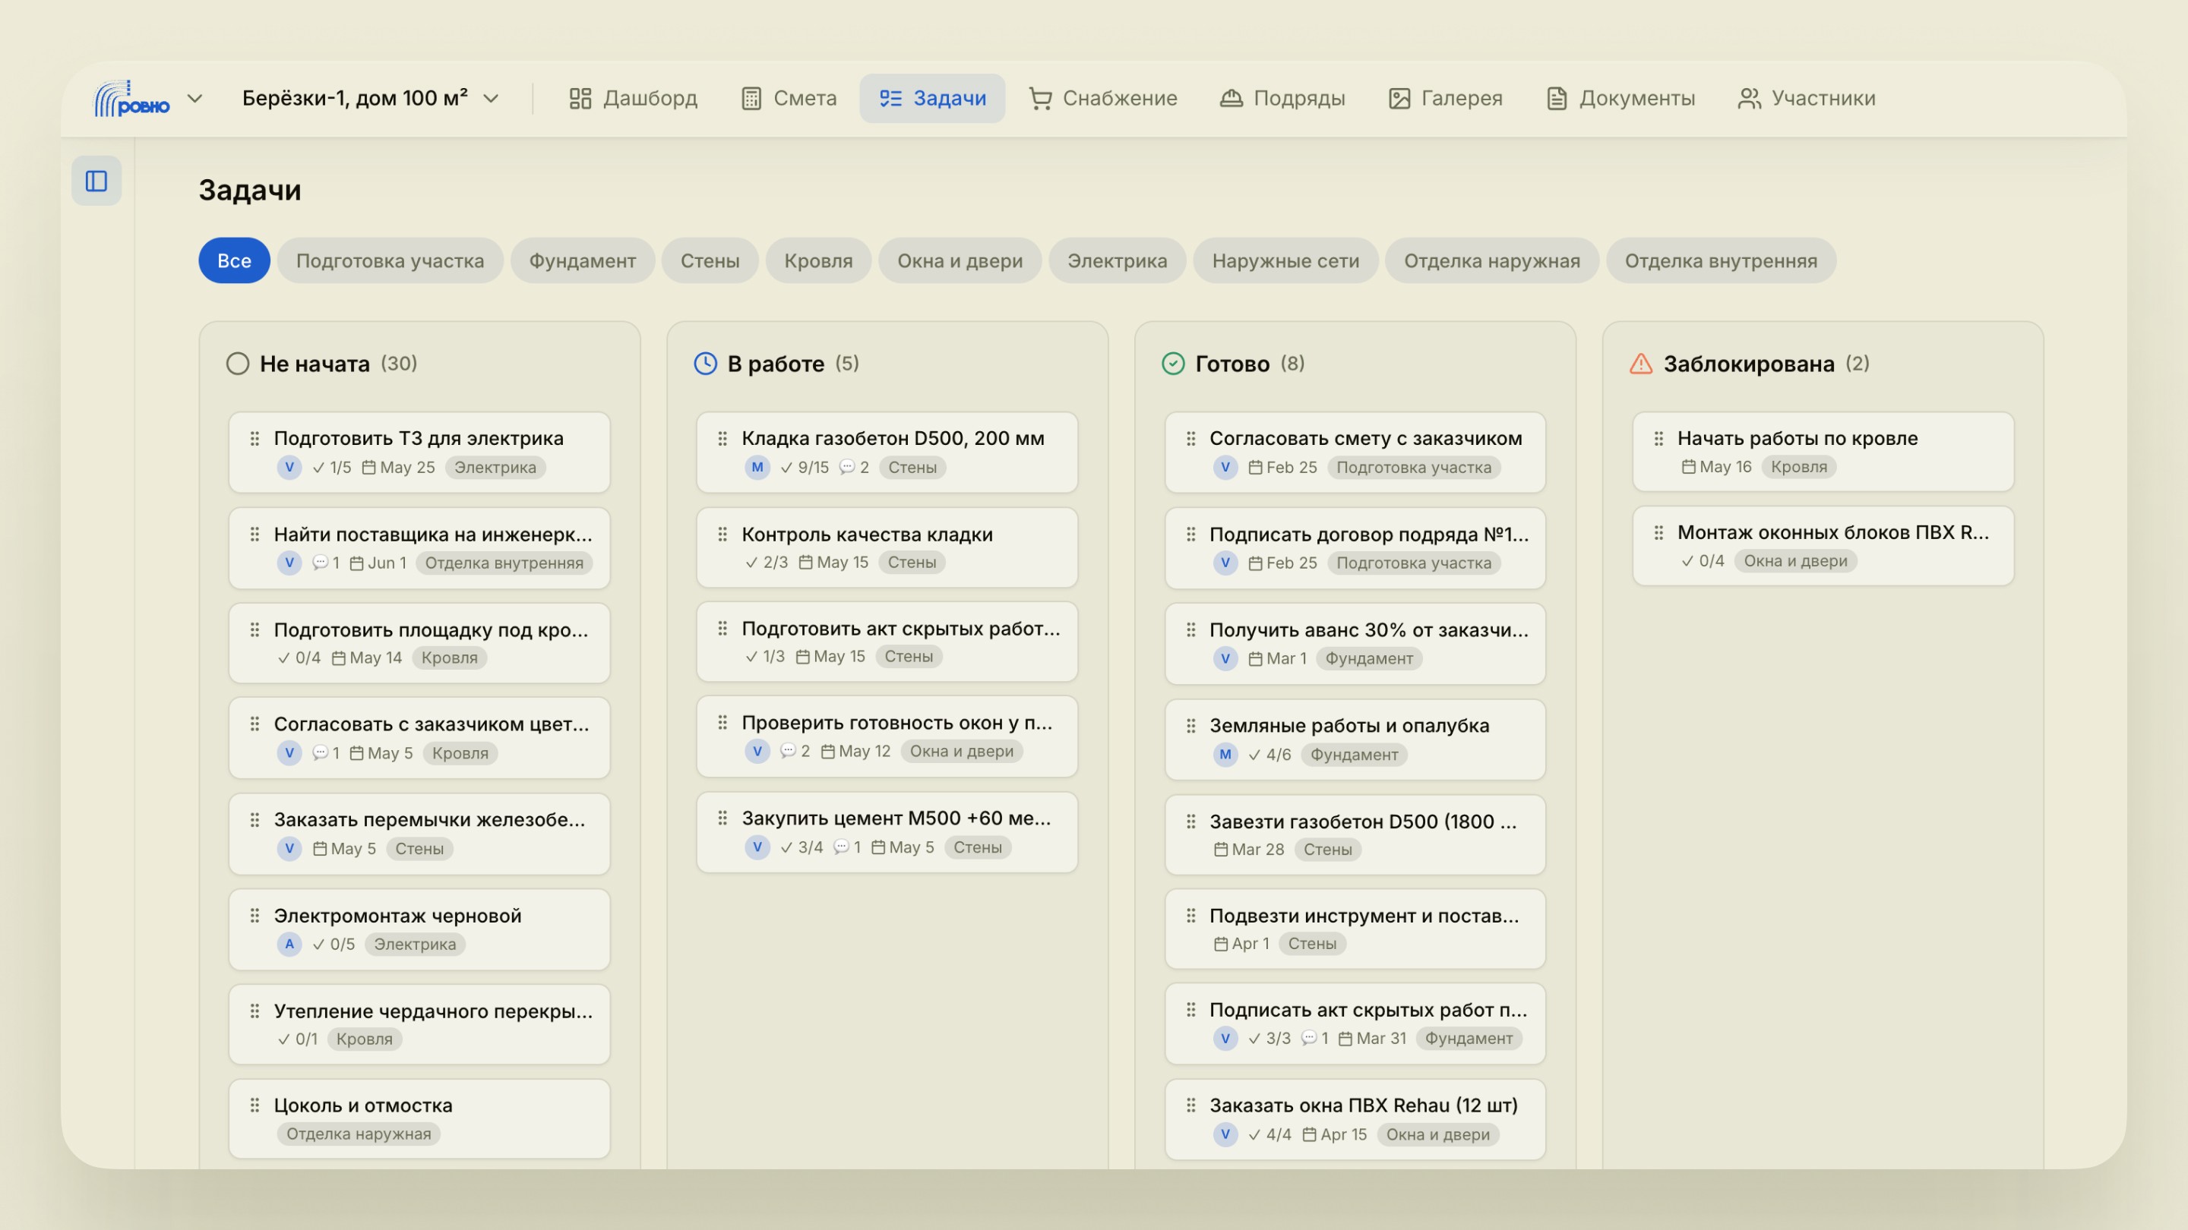Select the Задачи tab
Viewport: 2188px width, 1230px height.
pos(931,99)
